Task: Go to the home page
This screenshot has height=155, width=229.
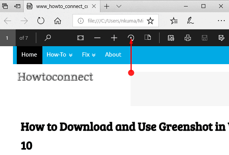Action: (x=58, y=21)
